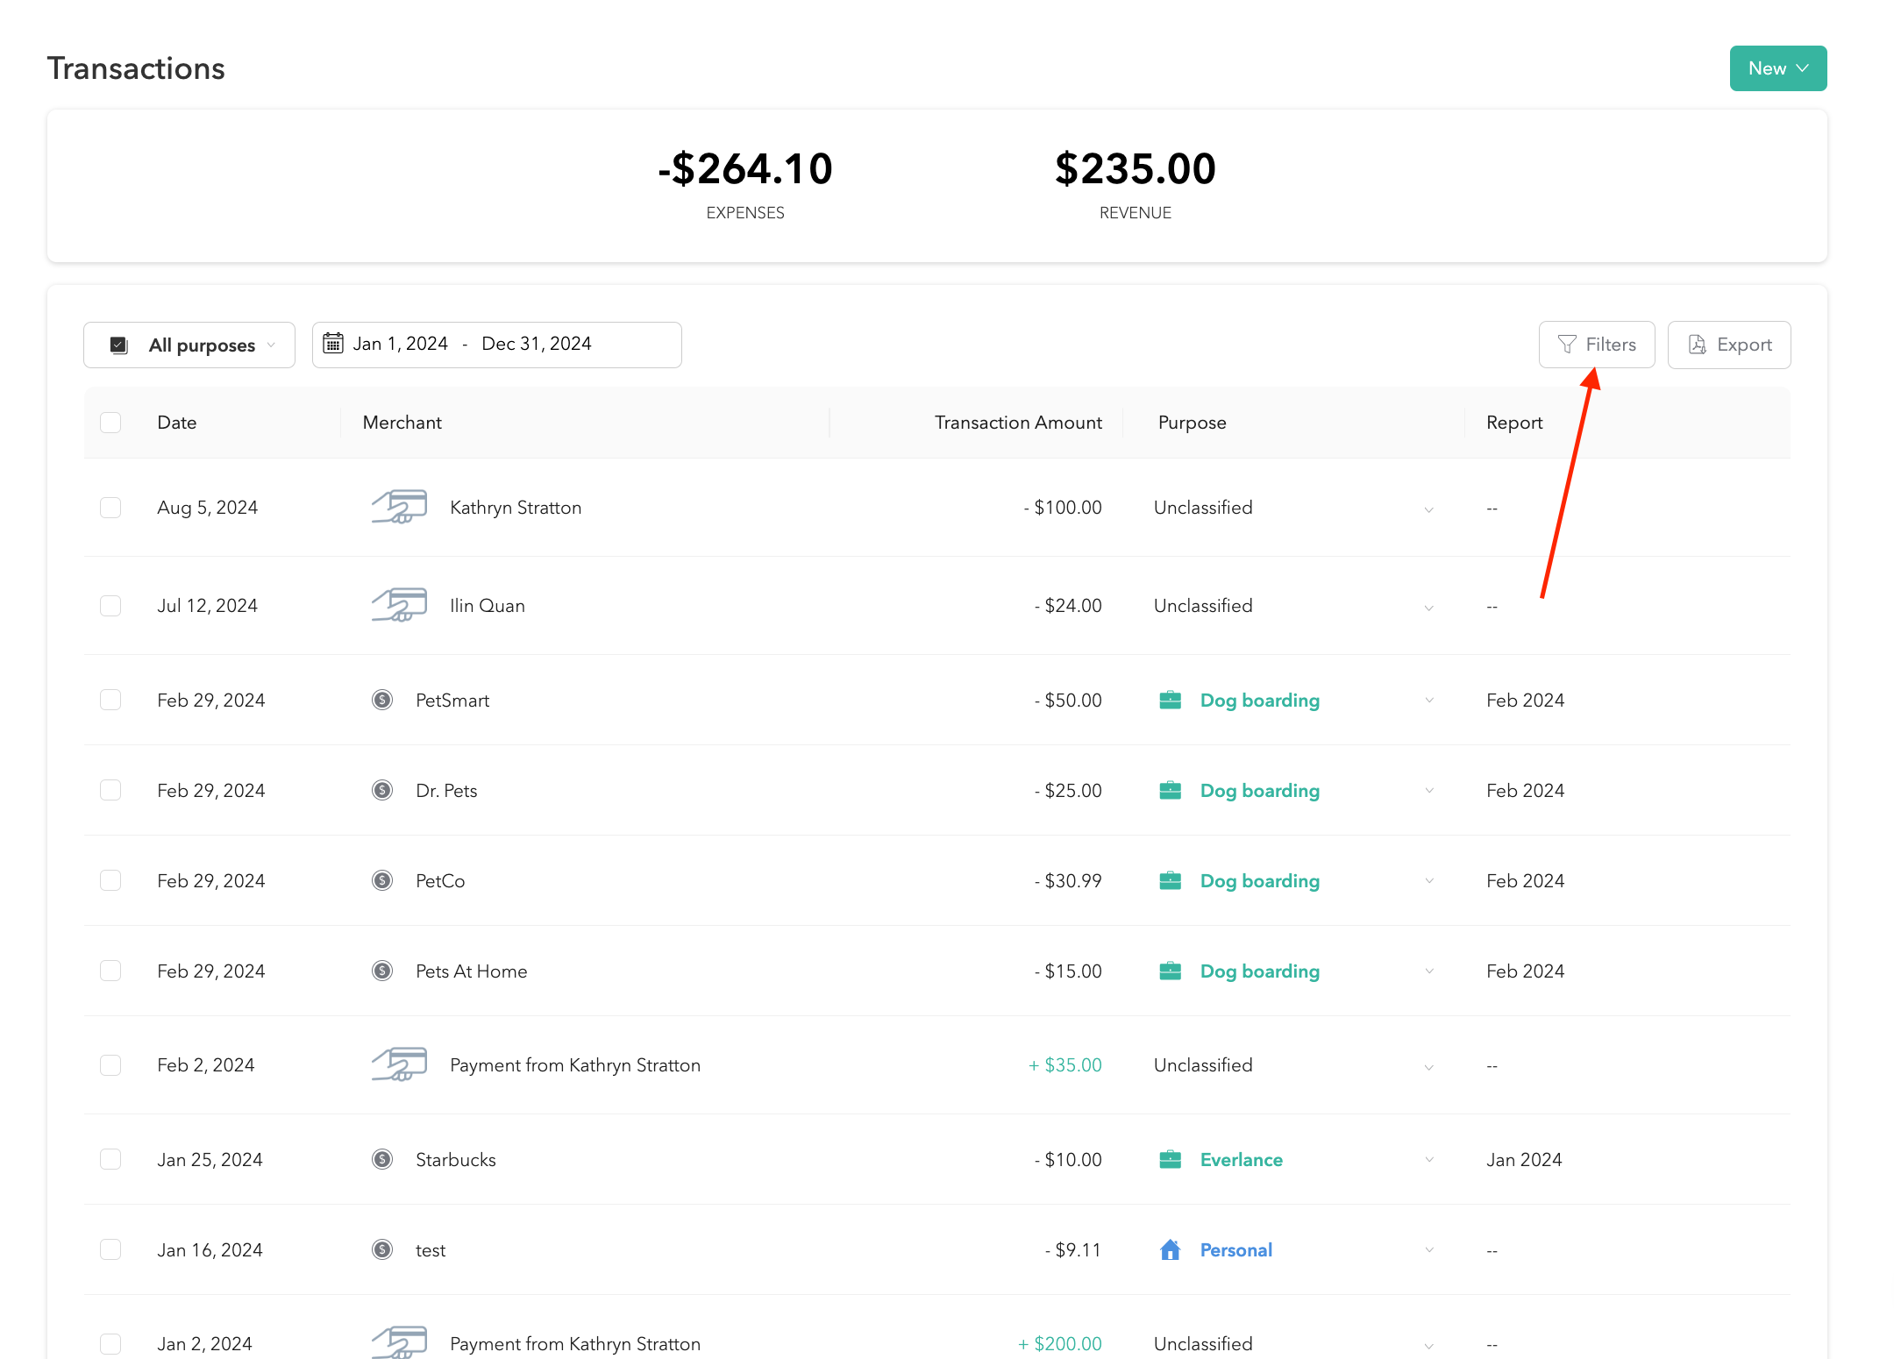Click the card payment icon beside Ilin Quan
The height and width of the screenshot is (1359, 1894).
tap(399, 605)
